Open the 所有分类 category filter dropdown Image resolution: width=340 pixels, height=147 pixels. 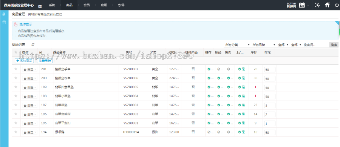click(x=237, y=45)
